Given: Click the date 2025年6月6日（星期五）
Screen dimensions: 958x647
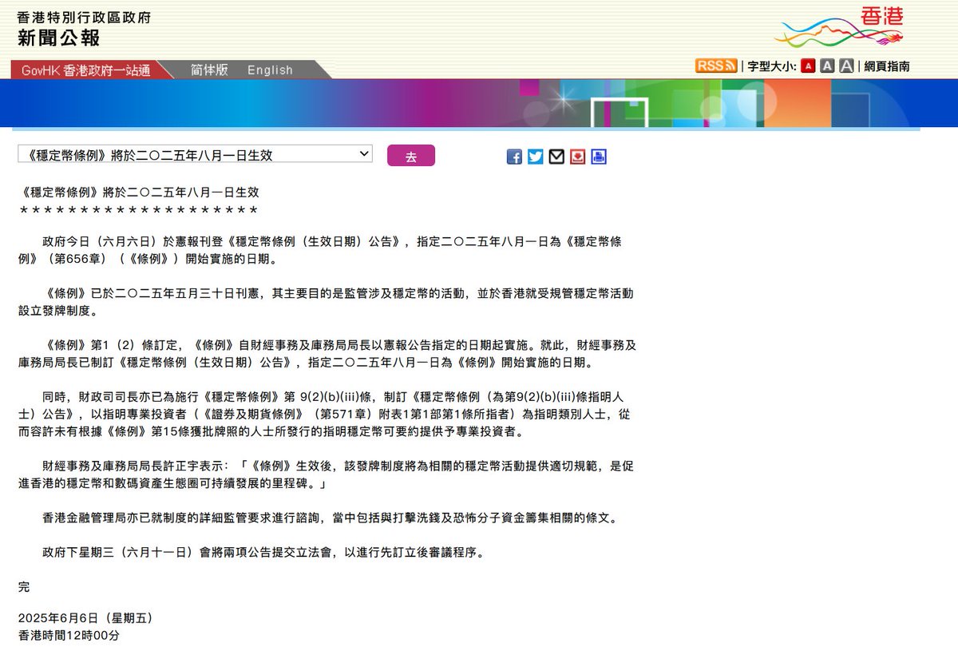Looking at the screenshot, I should [85, 618].
